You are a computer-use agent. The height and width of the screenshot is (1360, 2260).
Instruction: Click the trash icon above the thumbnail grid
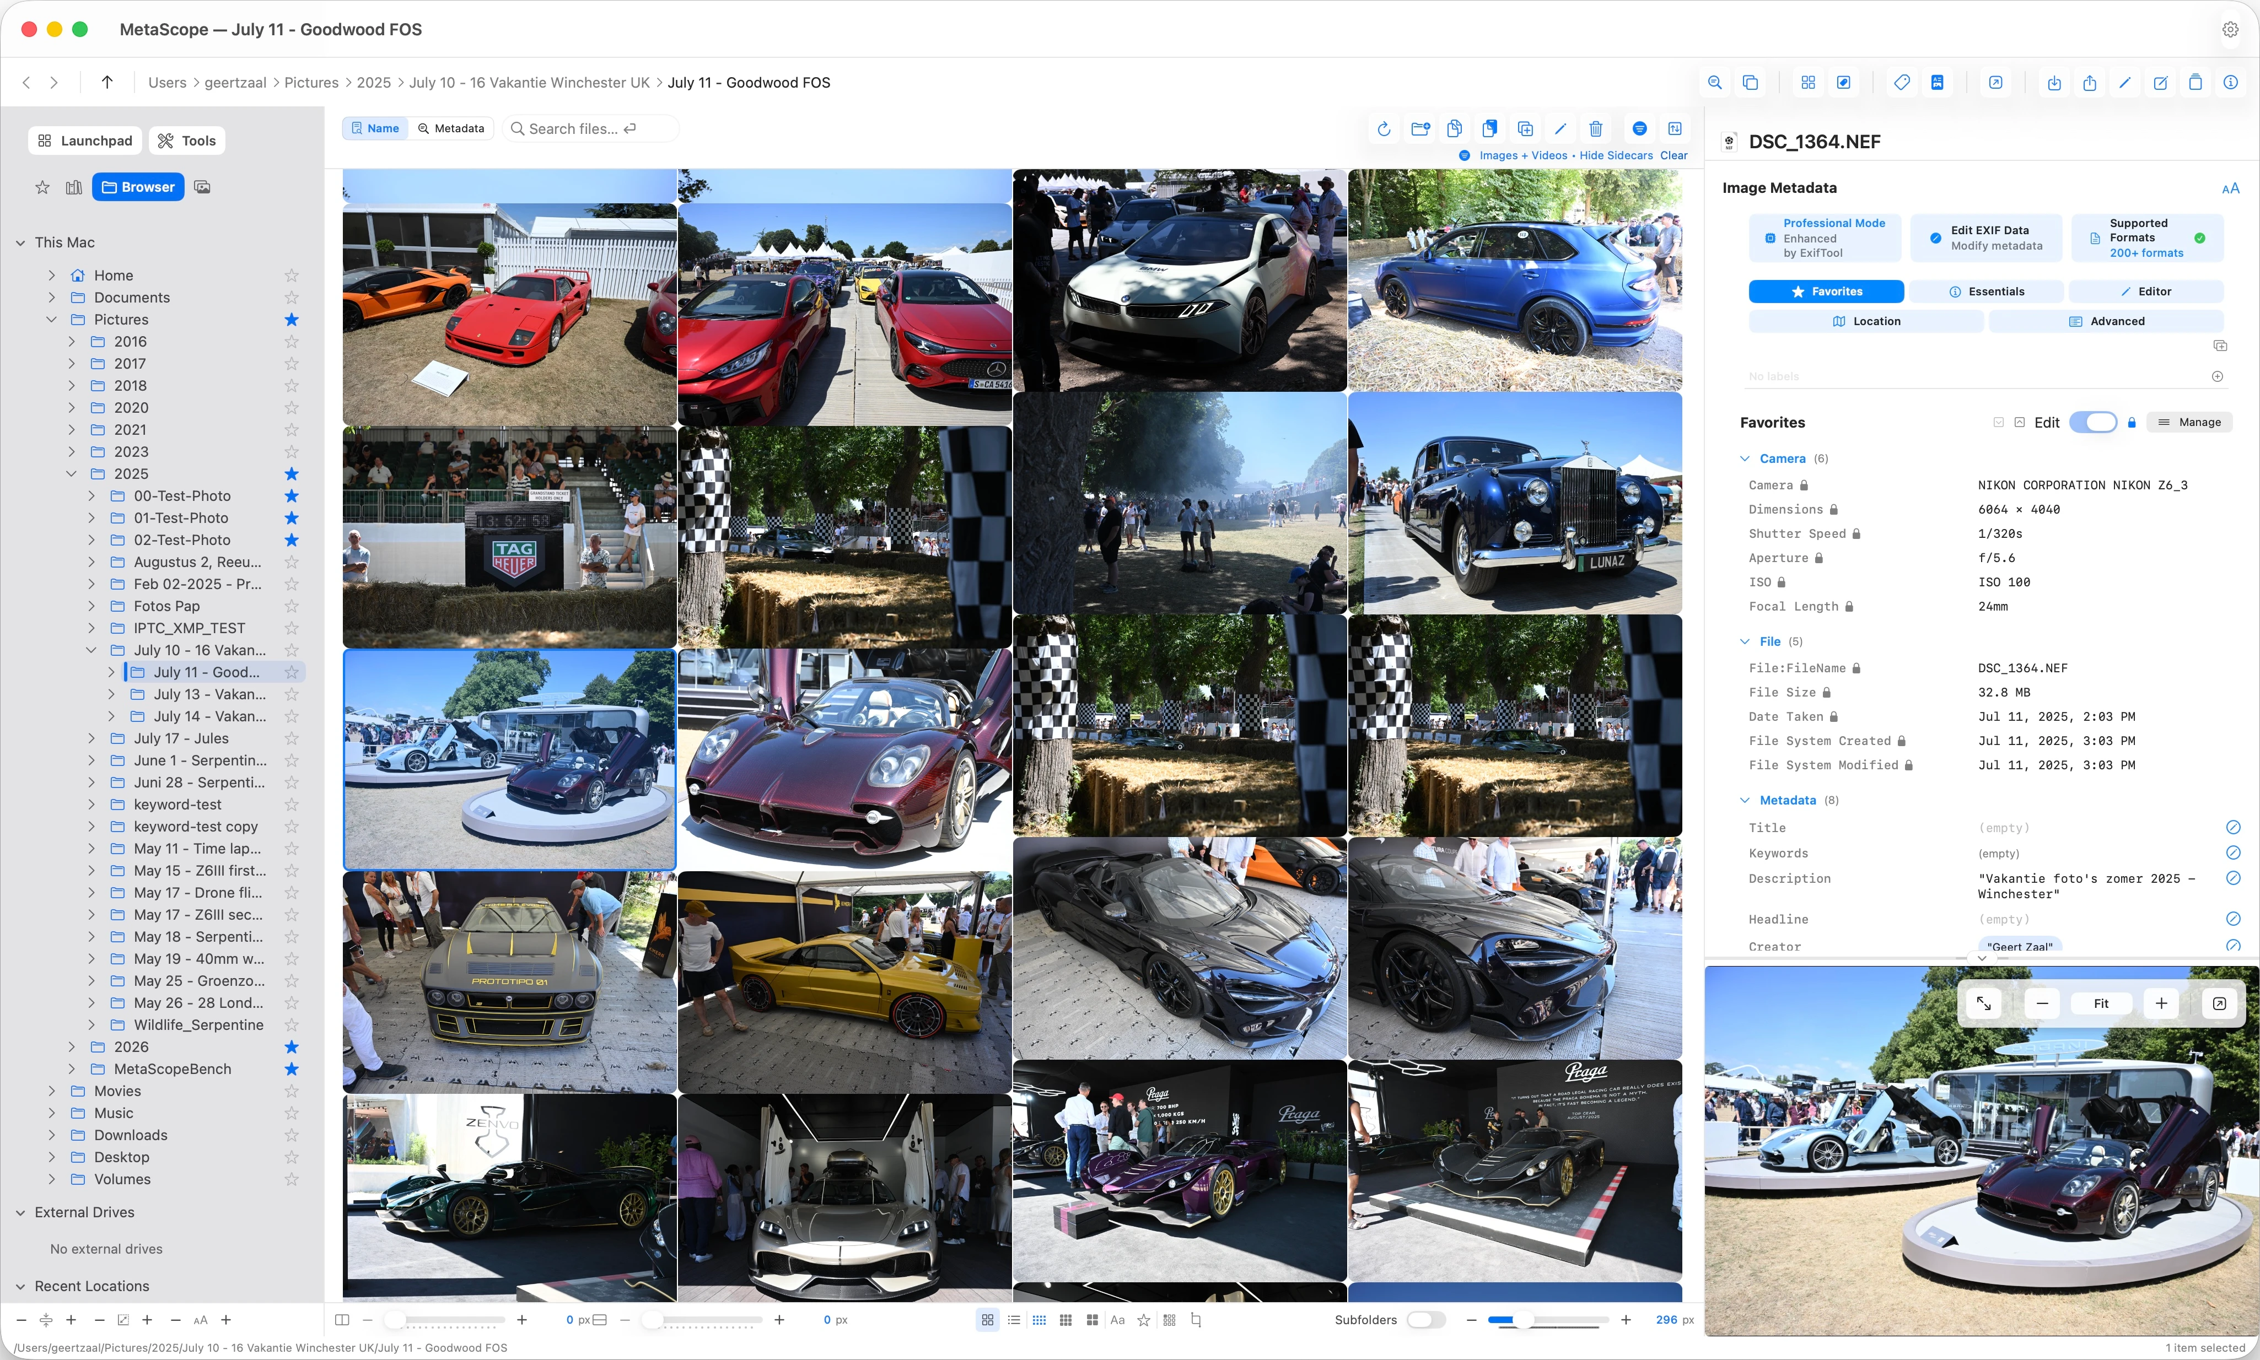point(1596,128)
